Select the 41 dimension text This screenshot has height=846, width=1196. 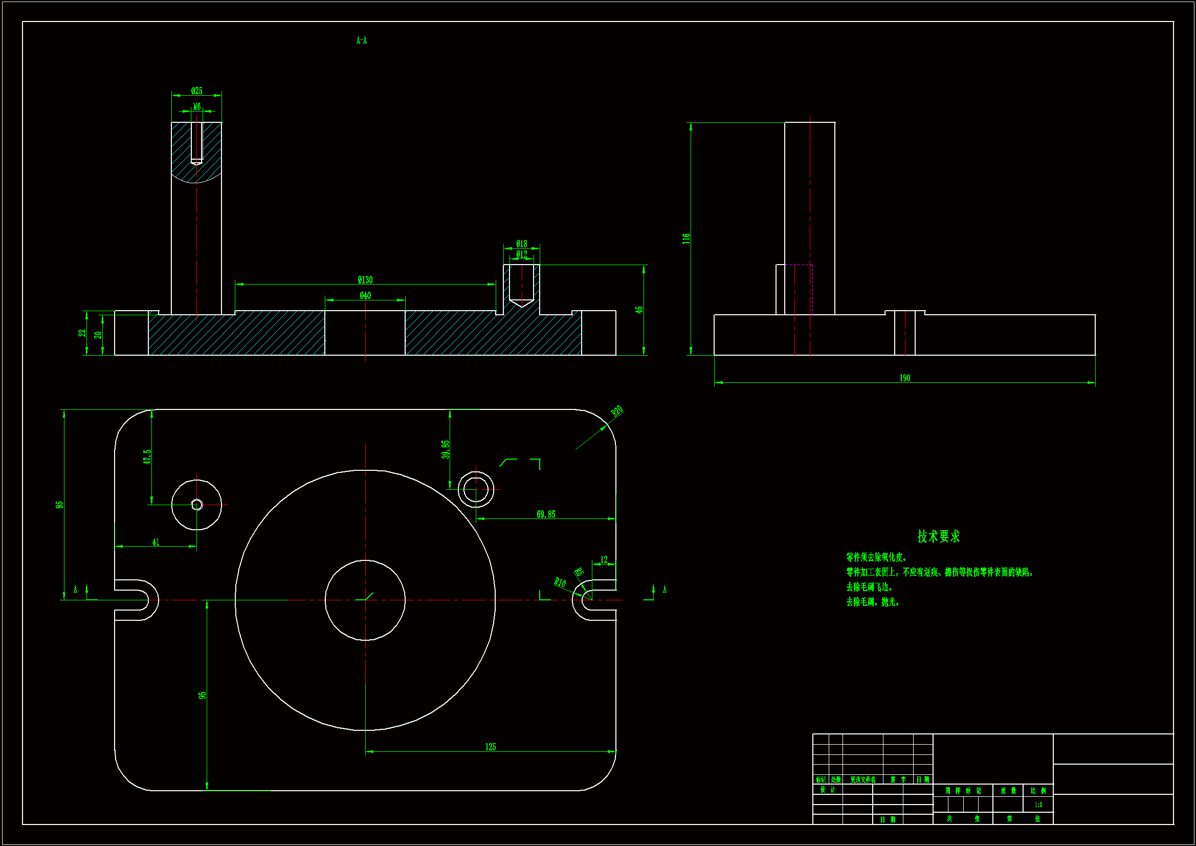tap(156, 542)
